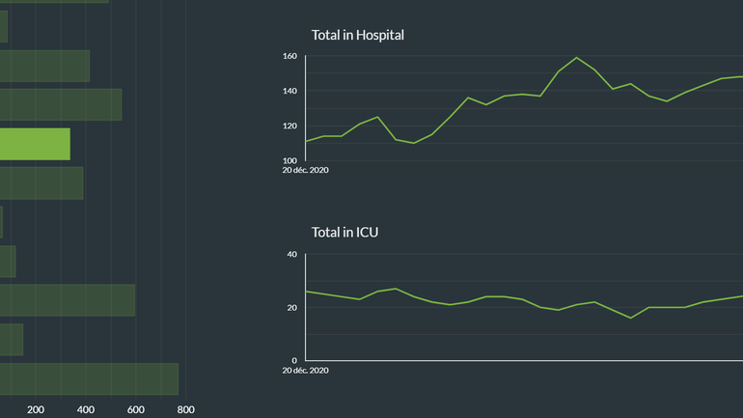Select the longest bar at the chart bottom

pos(89,378)
